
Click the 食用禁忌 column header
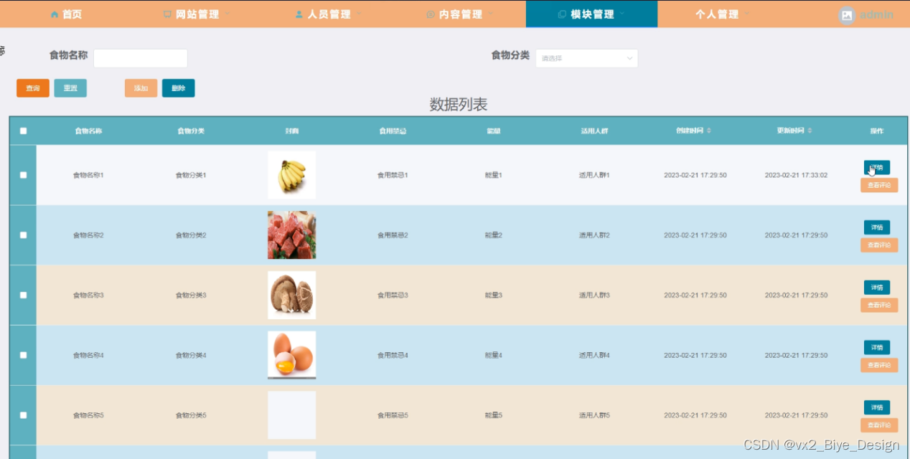tap(393, 131)
